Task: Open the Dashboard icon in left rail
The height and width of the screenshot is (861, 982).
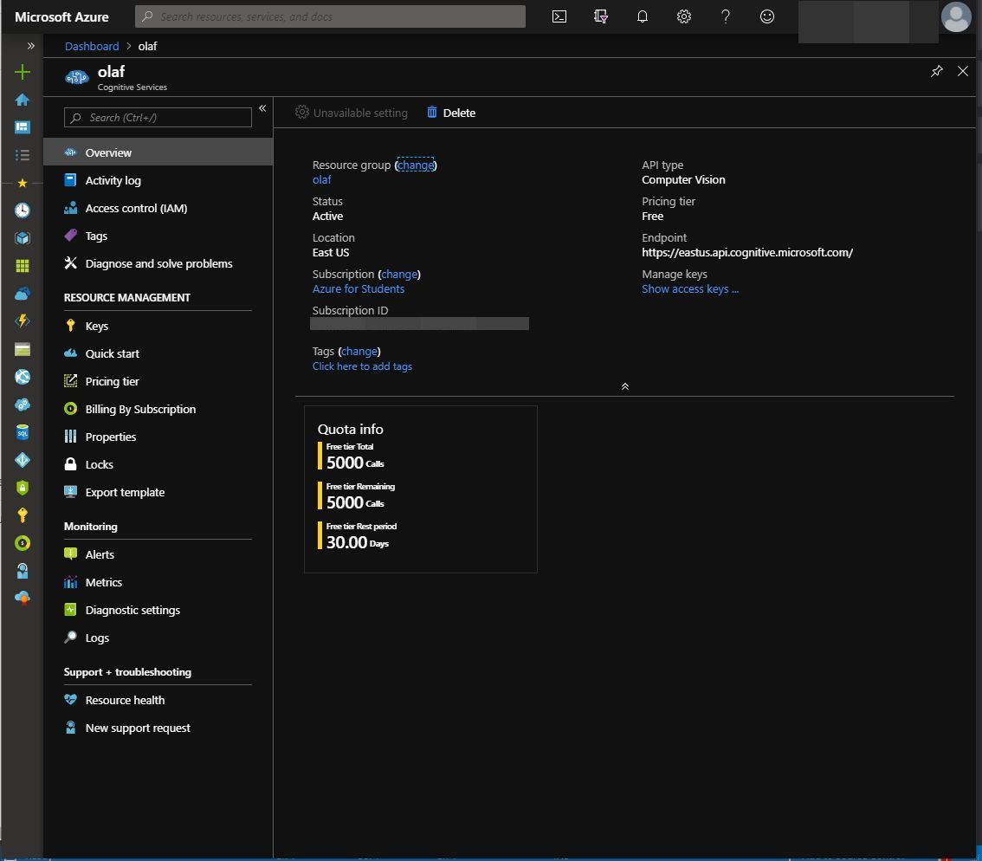Action: 23,127
